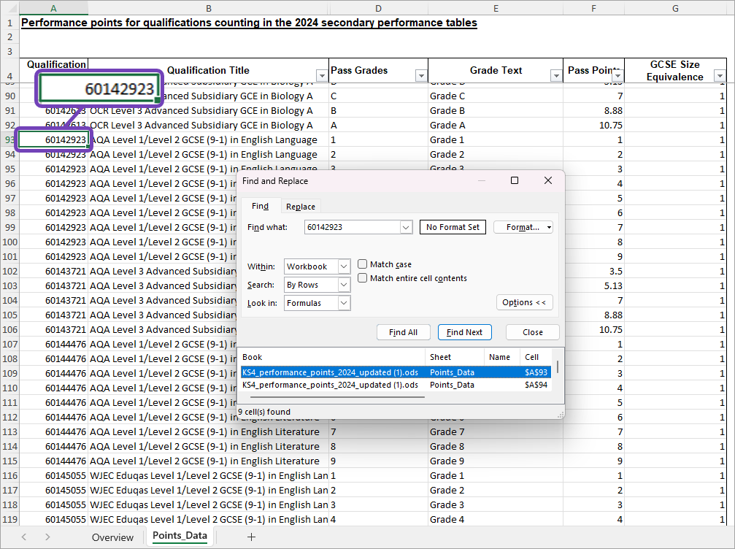Open the Pass Grades column filter
Viewport: 735px width, 549px height.
click(420, 75)
